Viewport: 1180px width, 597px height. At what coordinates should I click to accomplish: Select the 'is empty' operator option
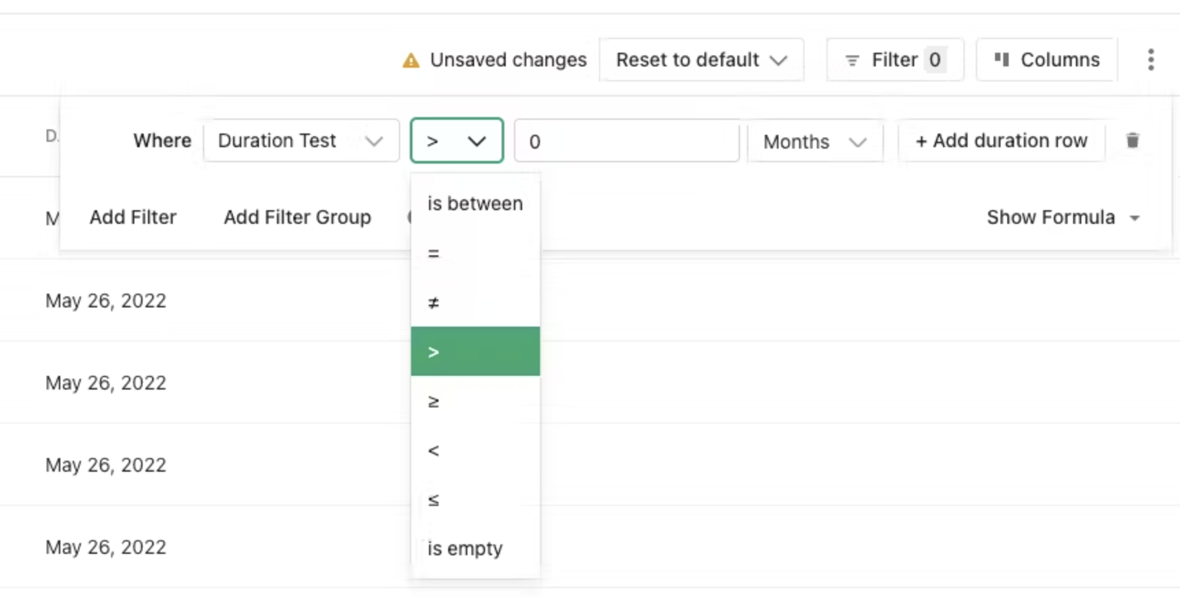tap(475, 548)
